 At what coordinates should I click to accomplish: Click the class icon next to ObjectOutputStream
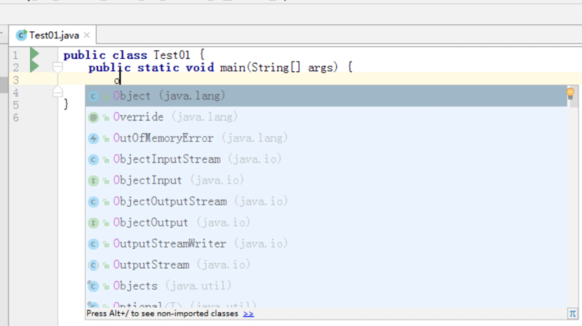(93, 202)
